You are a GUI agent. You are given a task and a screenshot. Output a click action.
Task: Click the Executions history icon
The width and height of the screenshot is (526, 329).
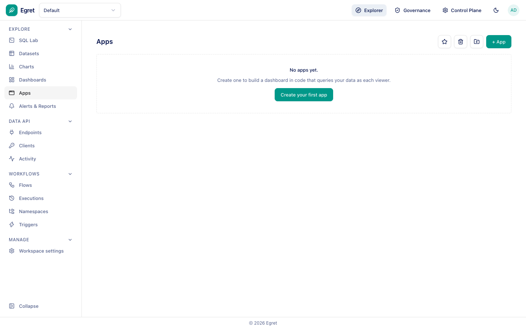click(12, 198)
